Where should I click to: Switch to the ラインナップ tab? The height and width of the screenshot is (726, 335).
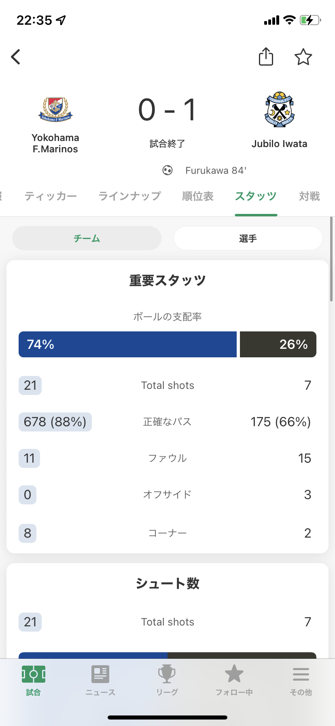click(x=129, y=196)
